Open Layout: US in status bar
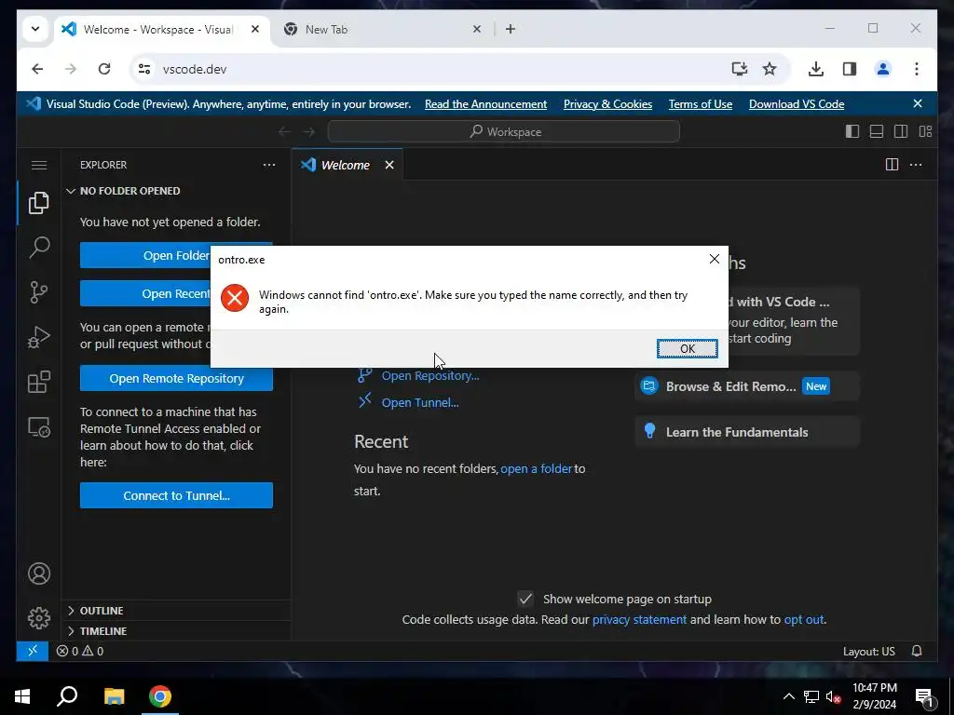The image size is (954, 715). coord(869,651)
